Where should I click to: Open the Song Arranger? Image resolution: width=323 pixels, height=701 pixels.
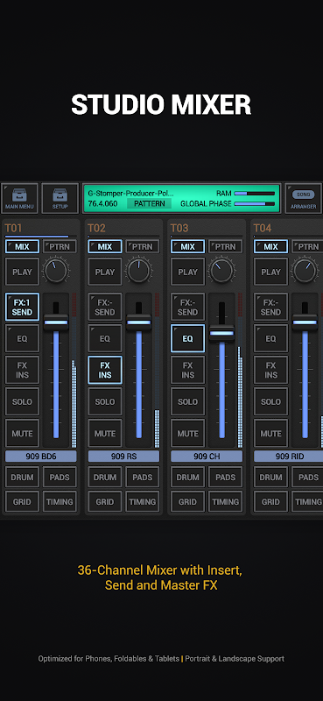[304, 199]
